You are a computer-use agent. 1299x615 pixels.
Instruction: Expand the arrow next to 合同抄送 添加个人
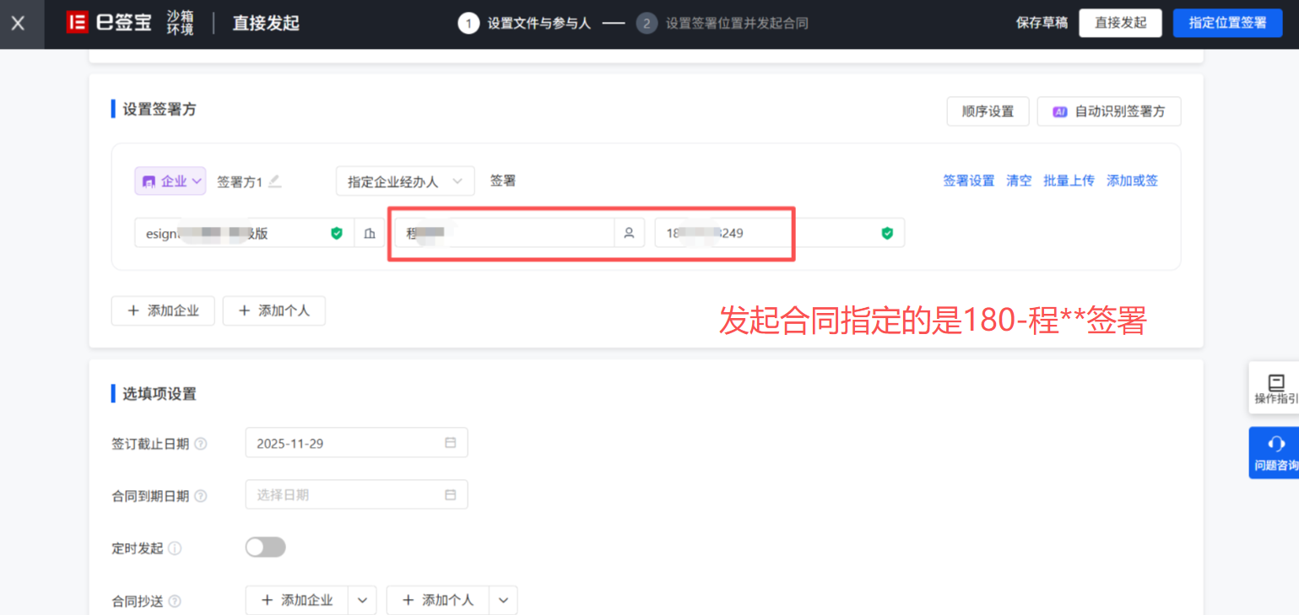click(504, 600)
